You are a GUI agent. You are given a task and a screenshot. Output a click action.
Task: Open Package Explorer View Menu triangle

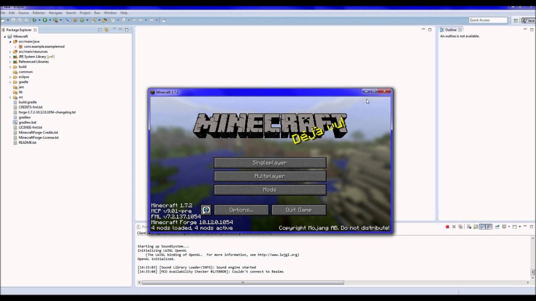[114, 29]
